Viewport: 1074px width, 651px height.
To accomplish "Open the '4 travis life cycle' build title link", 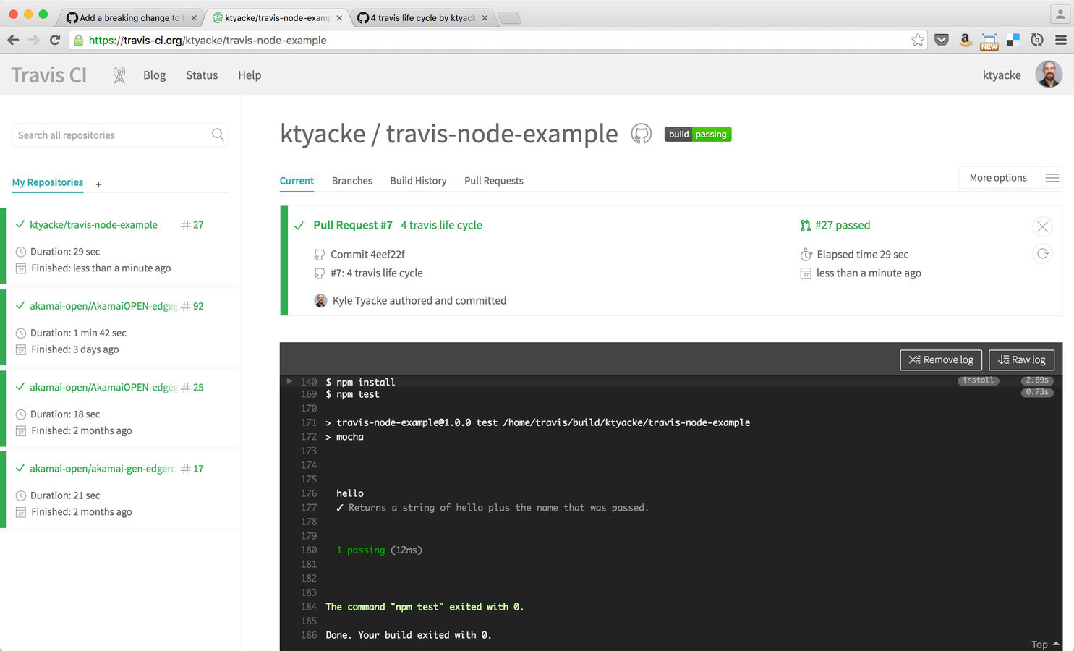I will tap(441, 225).
